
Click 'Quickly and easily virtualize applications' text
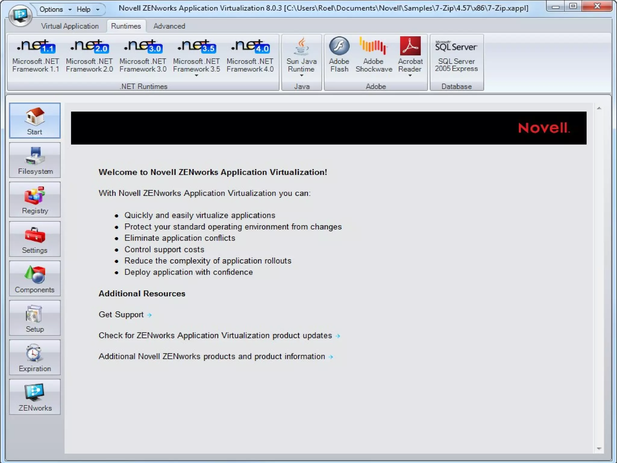200,215
